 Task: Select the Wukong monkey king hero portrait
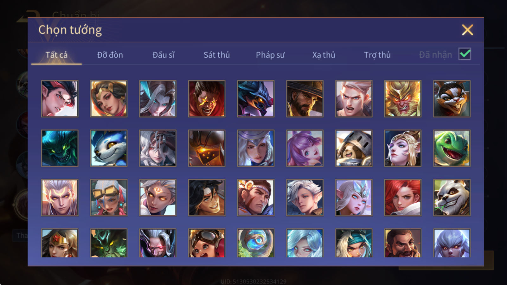pyautogui.click(x=403, y=98)
